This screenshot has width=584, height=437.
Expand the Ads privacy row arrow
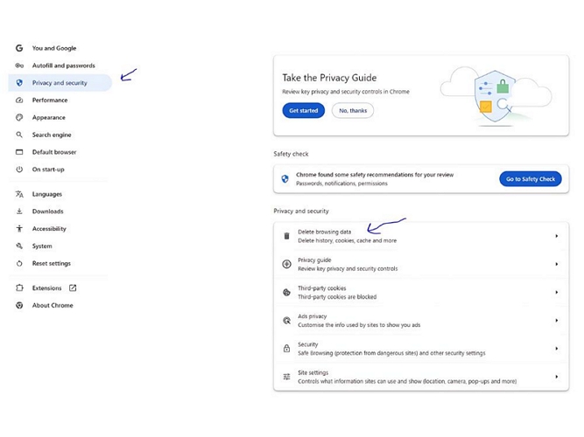[557, 321]
